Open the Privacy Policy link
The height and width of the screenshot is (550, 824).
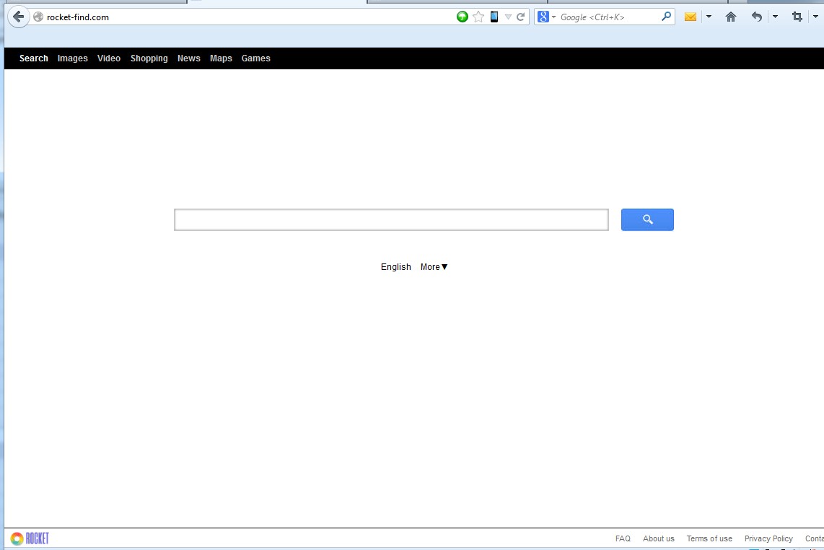pyautogui.click(x=768, y=538)
